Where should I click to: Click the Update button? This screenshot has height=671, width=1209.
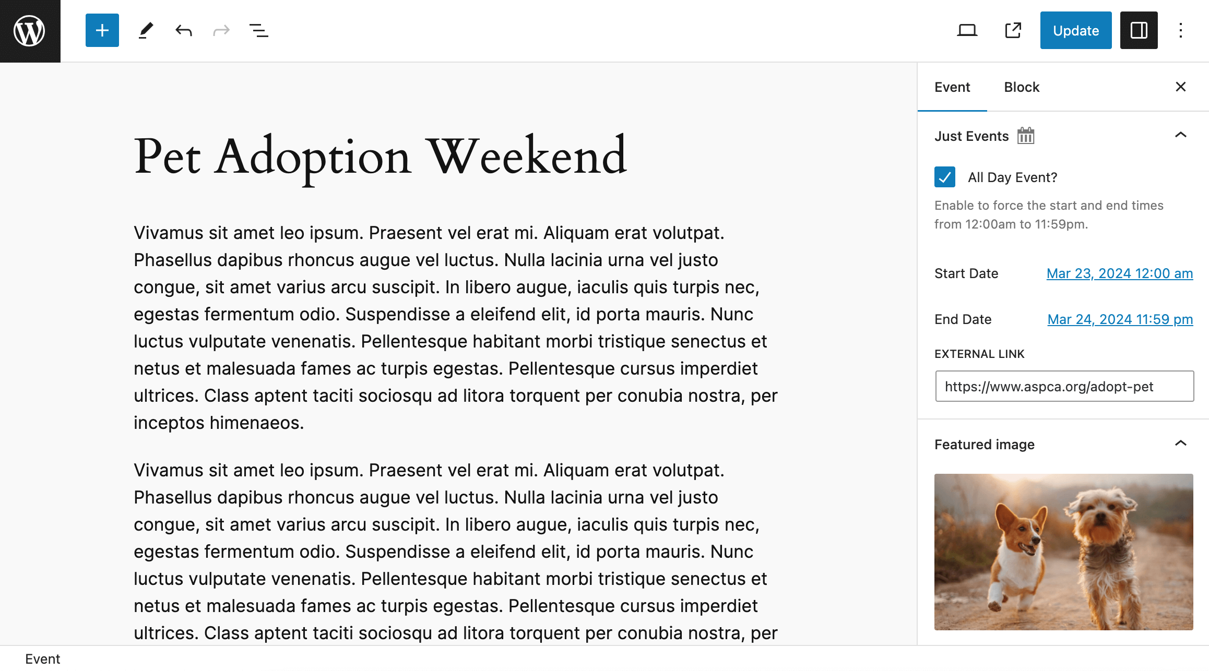1076,31
